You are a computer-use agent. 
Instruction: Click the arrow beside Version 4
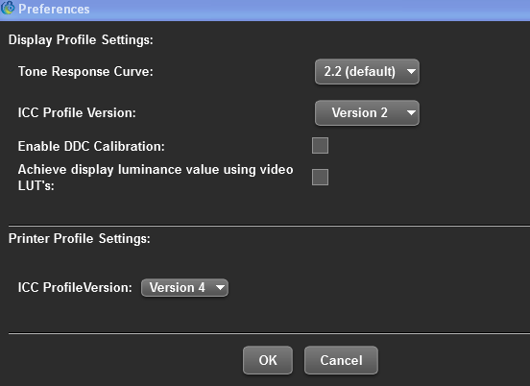pyautogui.click(x=220, y=288)
